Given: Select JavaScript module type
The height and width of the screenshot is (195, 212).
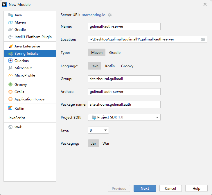Looking at the screenshot, I should [17, 118].
